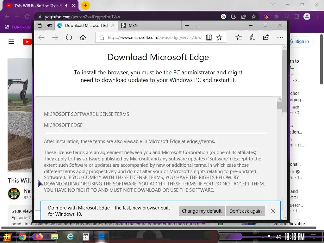This screenshot has width=324, height=243.
Task: Click network icon in system tray
Action: click(x=271, y=237)
